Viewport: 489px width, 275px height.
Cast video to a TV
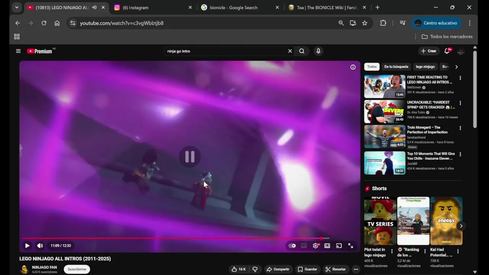[338, 246]
